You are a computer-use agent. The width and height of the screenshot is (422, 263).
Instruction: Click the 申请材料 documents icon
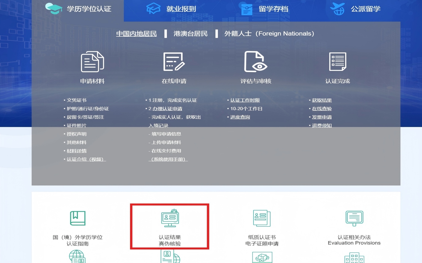[x=92, y=62]
